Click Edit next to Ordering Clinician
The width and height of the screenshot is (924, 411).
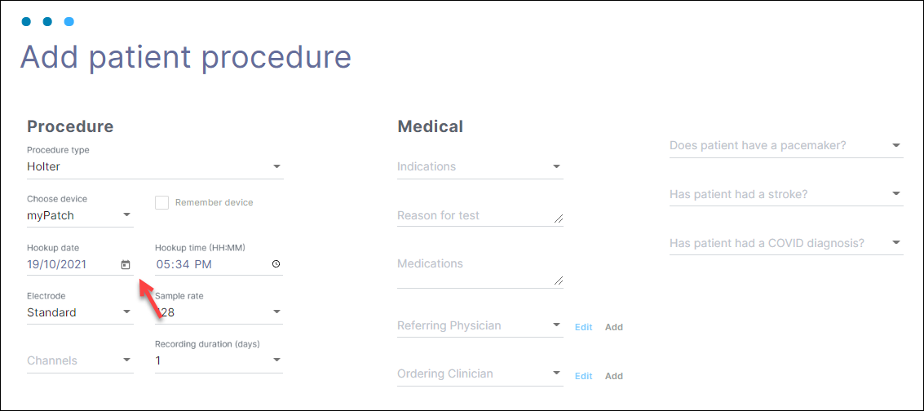[x=583, y=376]
